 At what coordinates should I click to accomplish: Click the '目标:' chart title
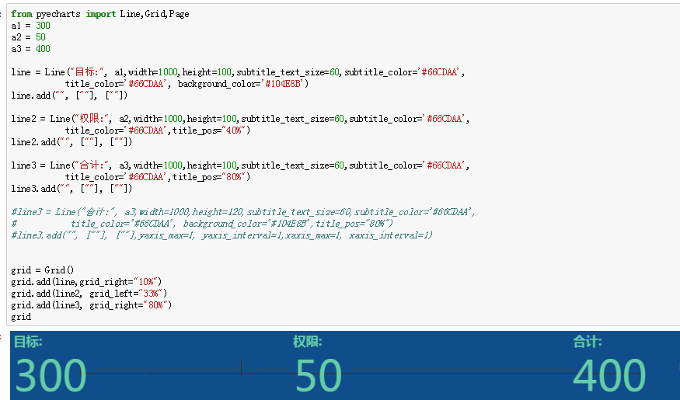[28, 342]
